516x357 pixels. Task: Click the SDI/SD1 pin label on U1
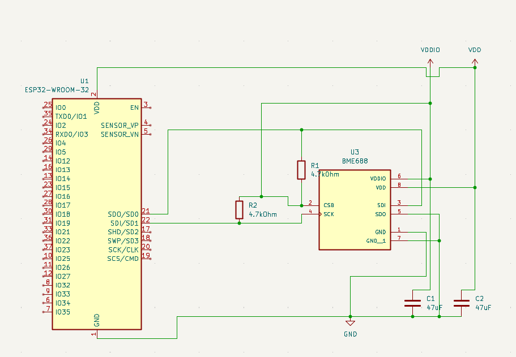click(x=125, y=223)
